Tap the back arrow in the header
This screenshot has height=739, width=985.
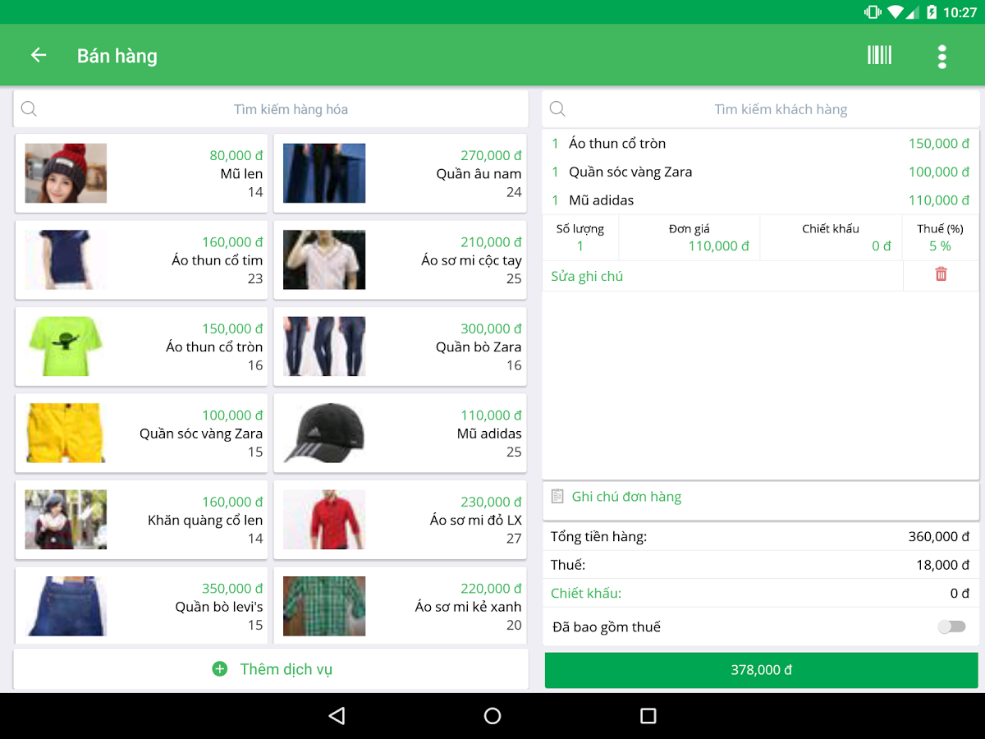pos(39,55)
